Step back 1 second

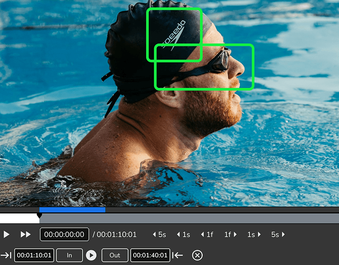(x=183, y=235)
